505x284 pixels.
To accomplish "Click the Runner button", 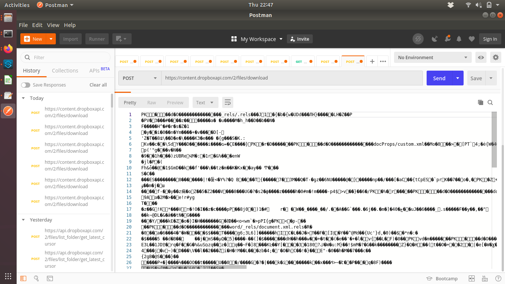I will [97, 39].
